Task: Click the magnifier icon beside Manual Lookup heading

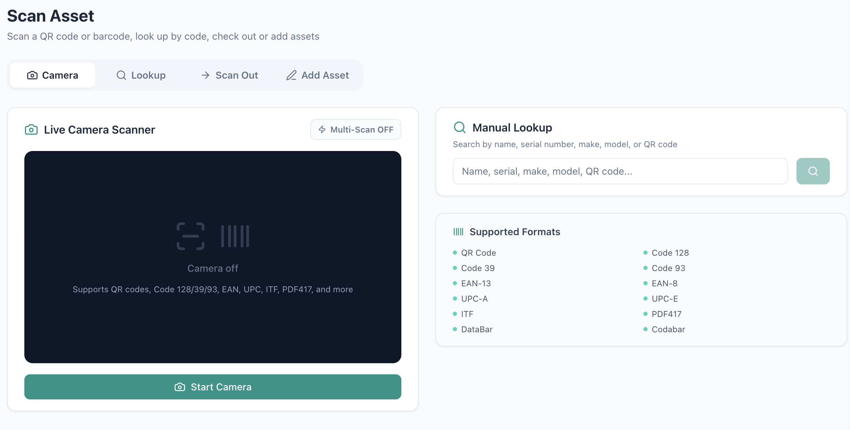Action: (460, 127)
